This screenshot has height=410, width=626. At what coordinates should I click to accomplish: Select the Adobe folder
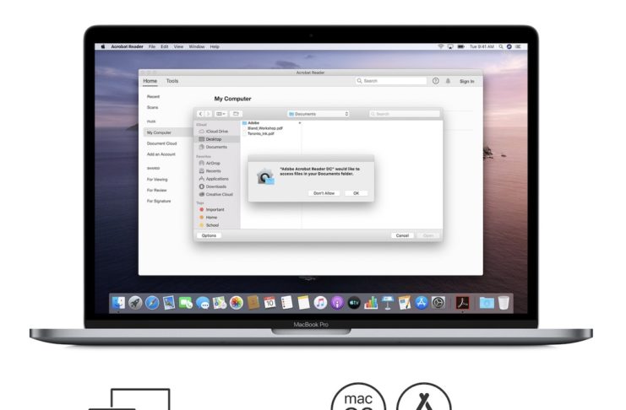pos(253,123)
